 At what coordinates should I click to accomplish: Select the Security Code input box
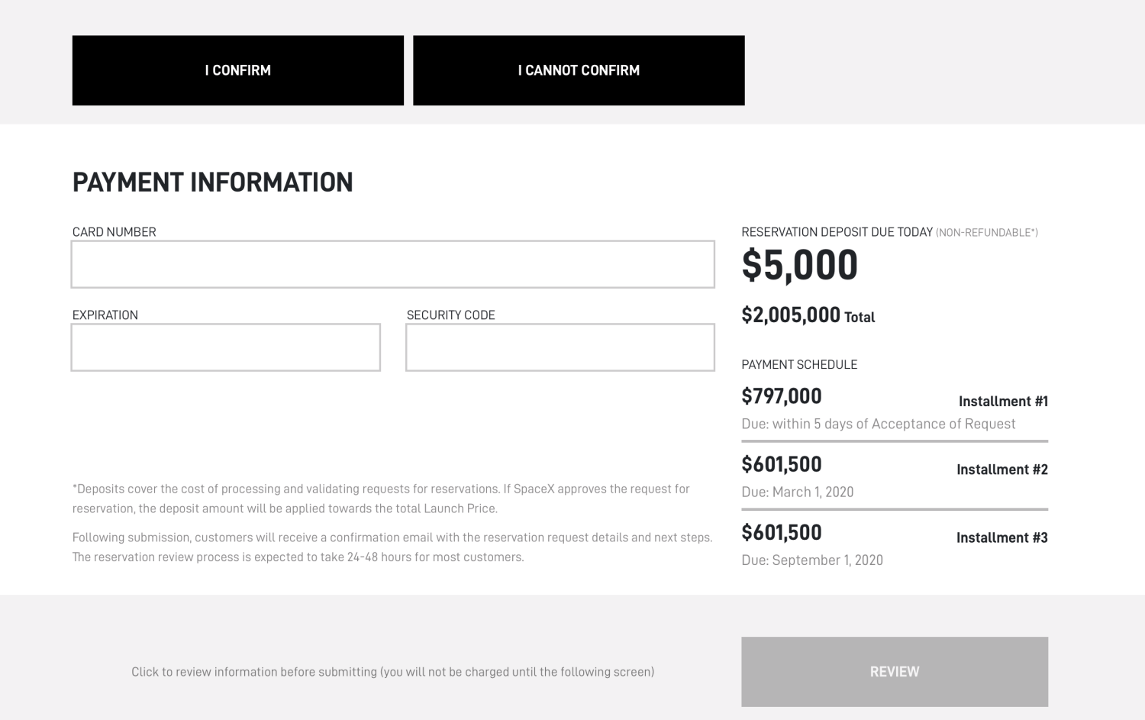click(x=560, y=347)
